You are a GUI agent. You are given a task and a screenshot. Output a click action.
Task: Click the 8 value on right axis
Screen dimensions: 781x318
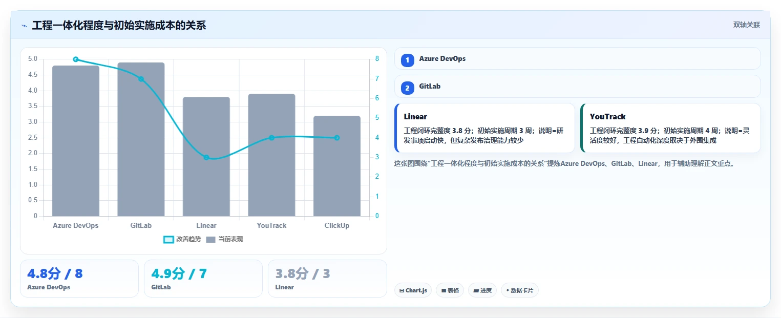tap(377, 59)
